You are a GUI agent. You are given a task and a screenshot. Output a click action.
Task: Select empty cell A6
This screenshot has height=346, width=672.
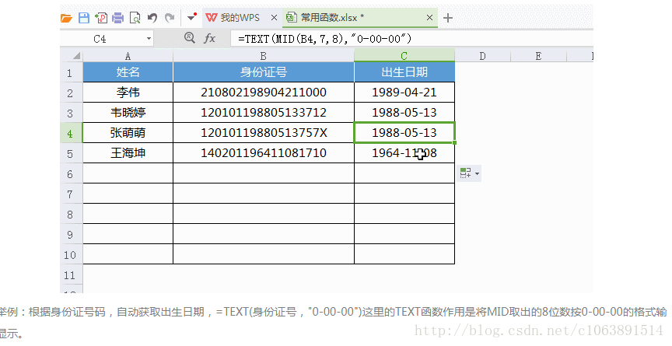pos(128,173)
